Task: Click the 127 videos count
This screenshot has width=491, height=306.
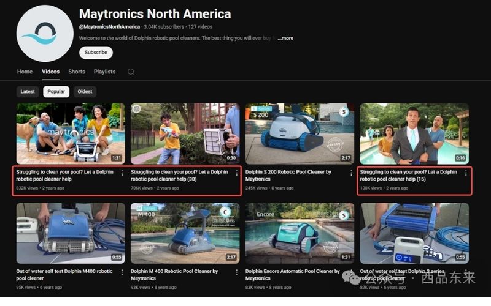Action: 200,27
